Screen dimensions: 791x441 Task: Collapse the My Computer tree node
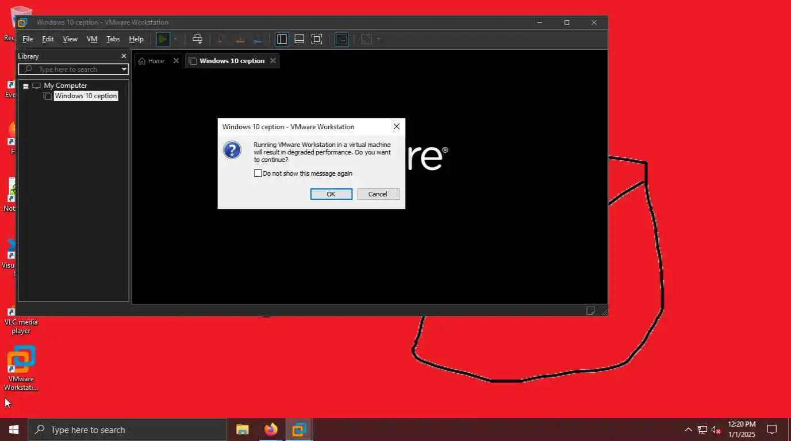(x=25, y=86)
